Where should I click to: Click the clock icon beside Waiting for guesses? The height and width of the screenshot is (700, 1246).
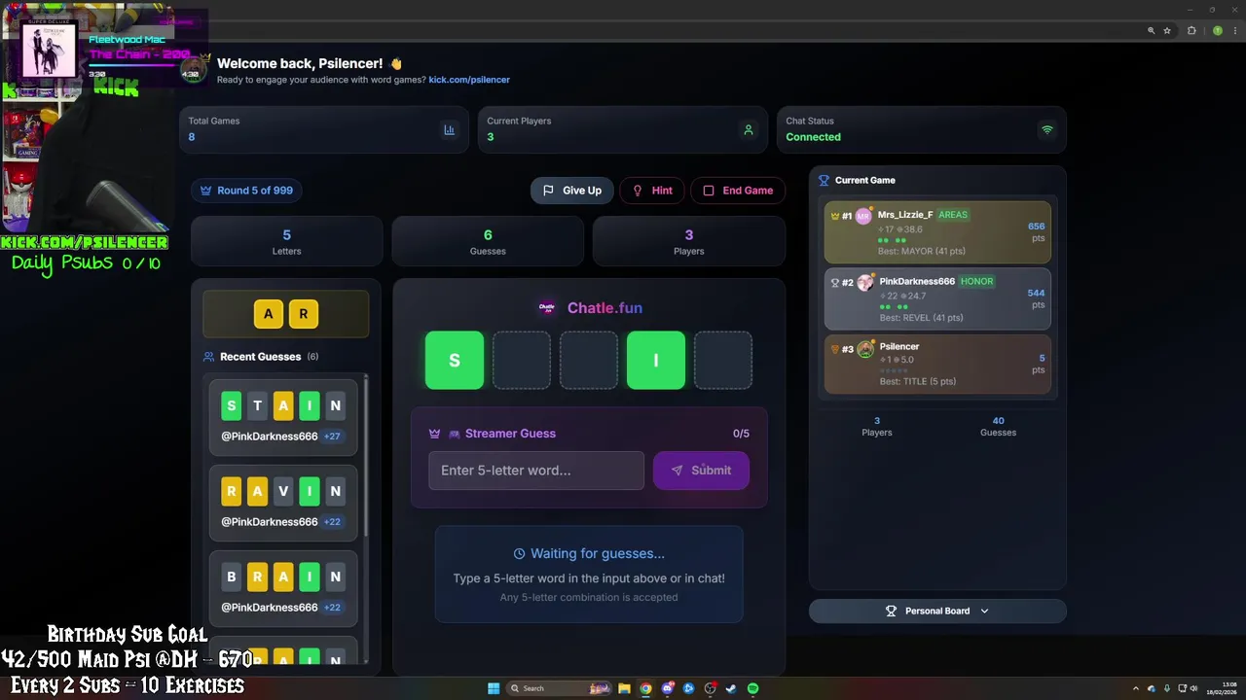[519, 553]
